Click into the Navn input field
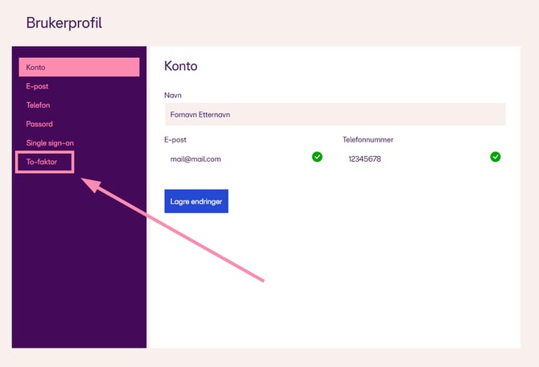The width and height of the screenshot is (539, 367). tap(334, 114)
